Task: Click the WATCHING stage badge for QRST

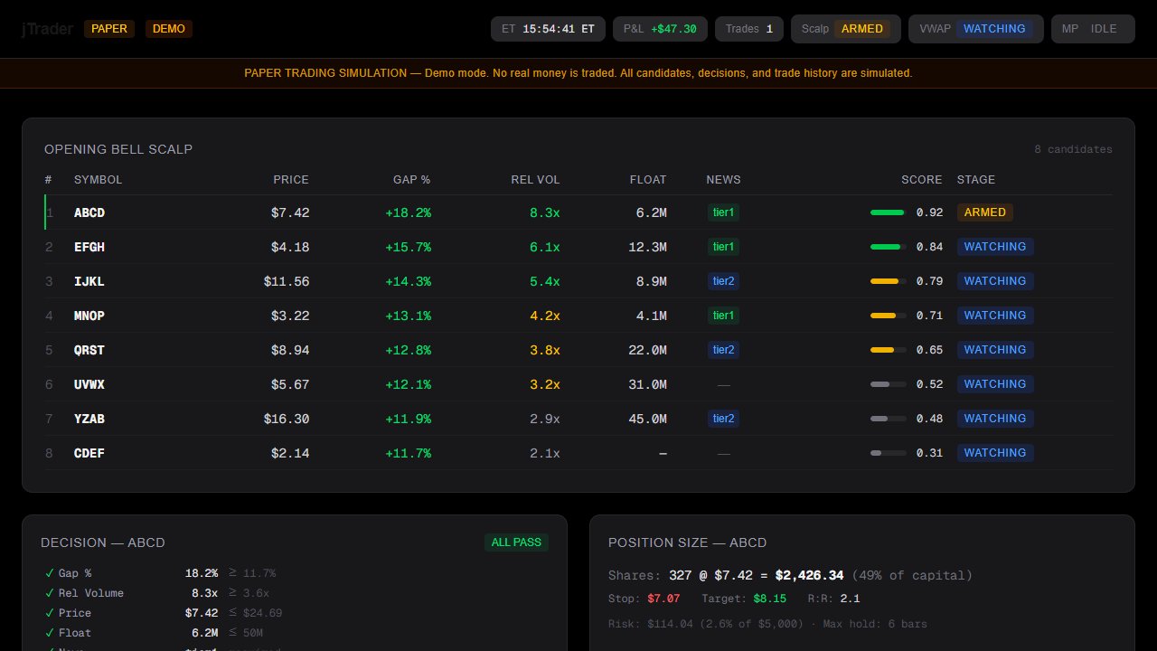Action: [995, 350]
